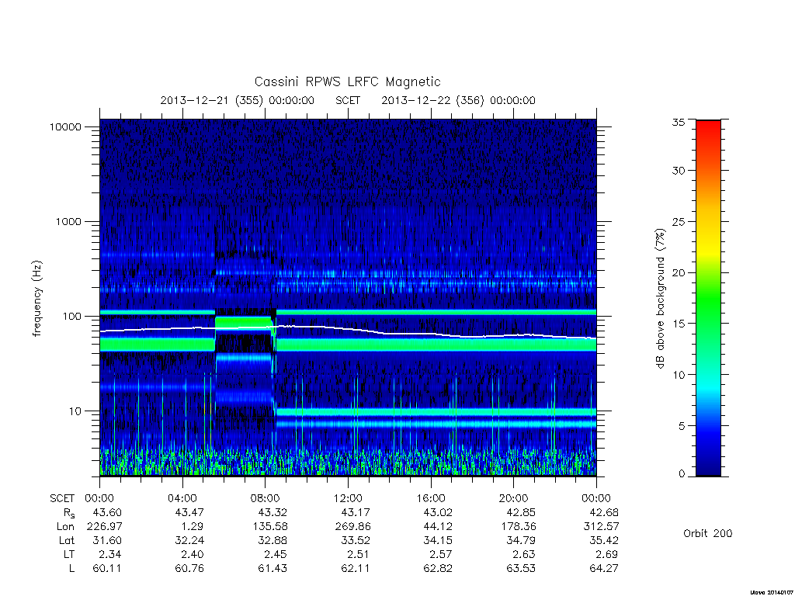Click the Orbit 200 label

708,533
